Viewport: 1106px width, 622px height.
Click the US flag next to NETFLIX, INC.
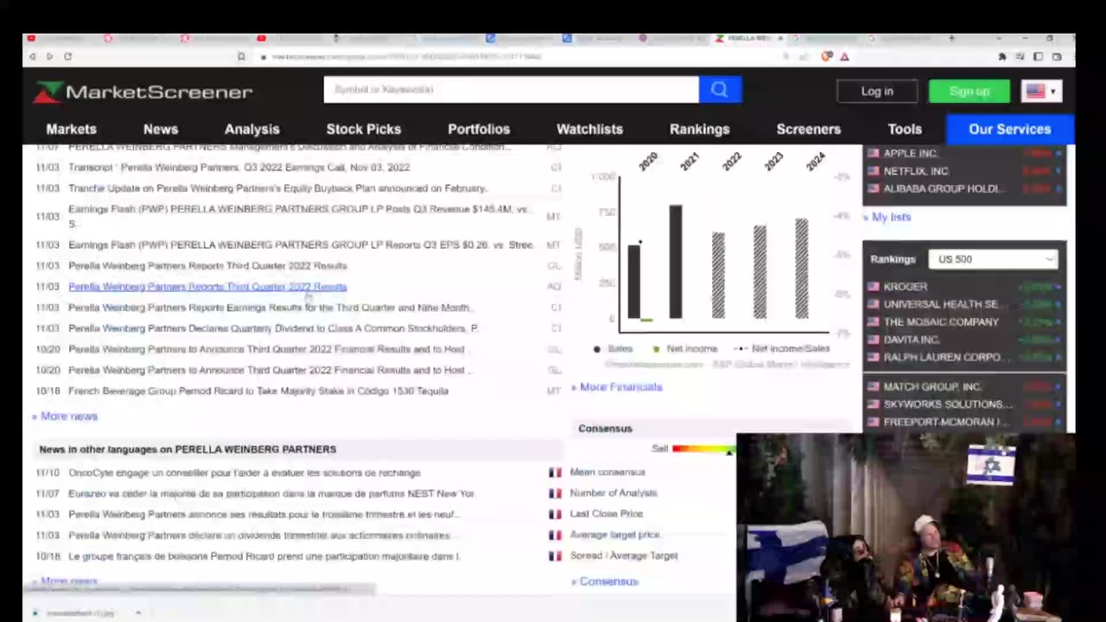(x=874, y=171)
